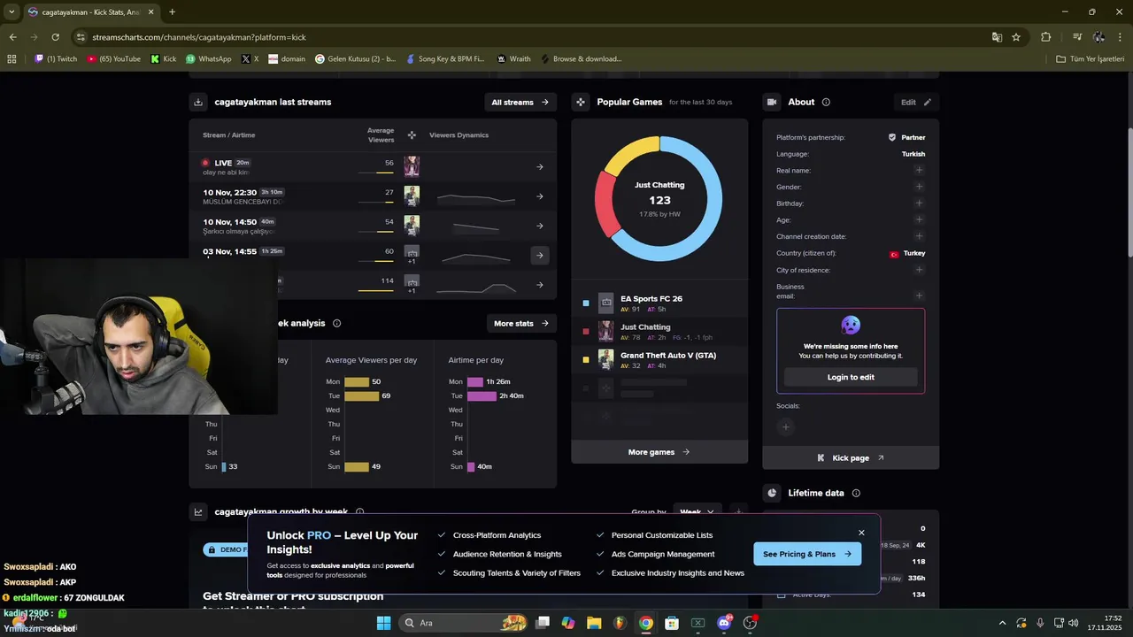Add Business email plus icon
Viewport: 1133px width, 637px height.
(x=919, y=295)
